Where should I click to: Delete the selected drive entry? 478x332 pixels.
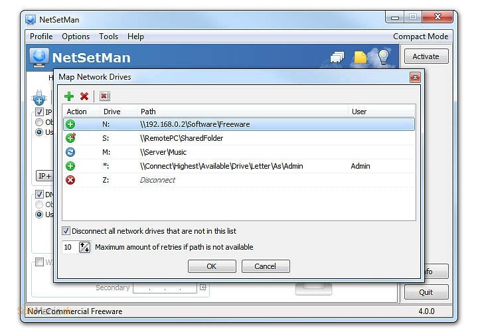[84, 96]
